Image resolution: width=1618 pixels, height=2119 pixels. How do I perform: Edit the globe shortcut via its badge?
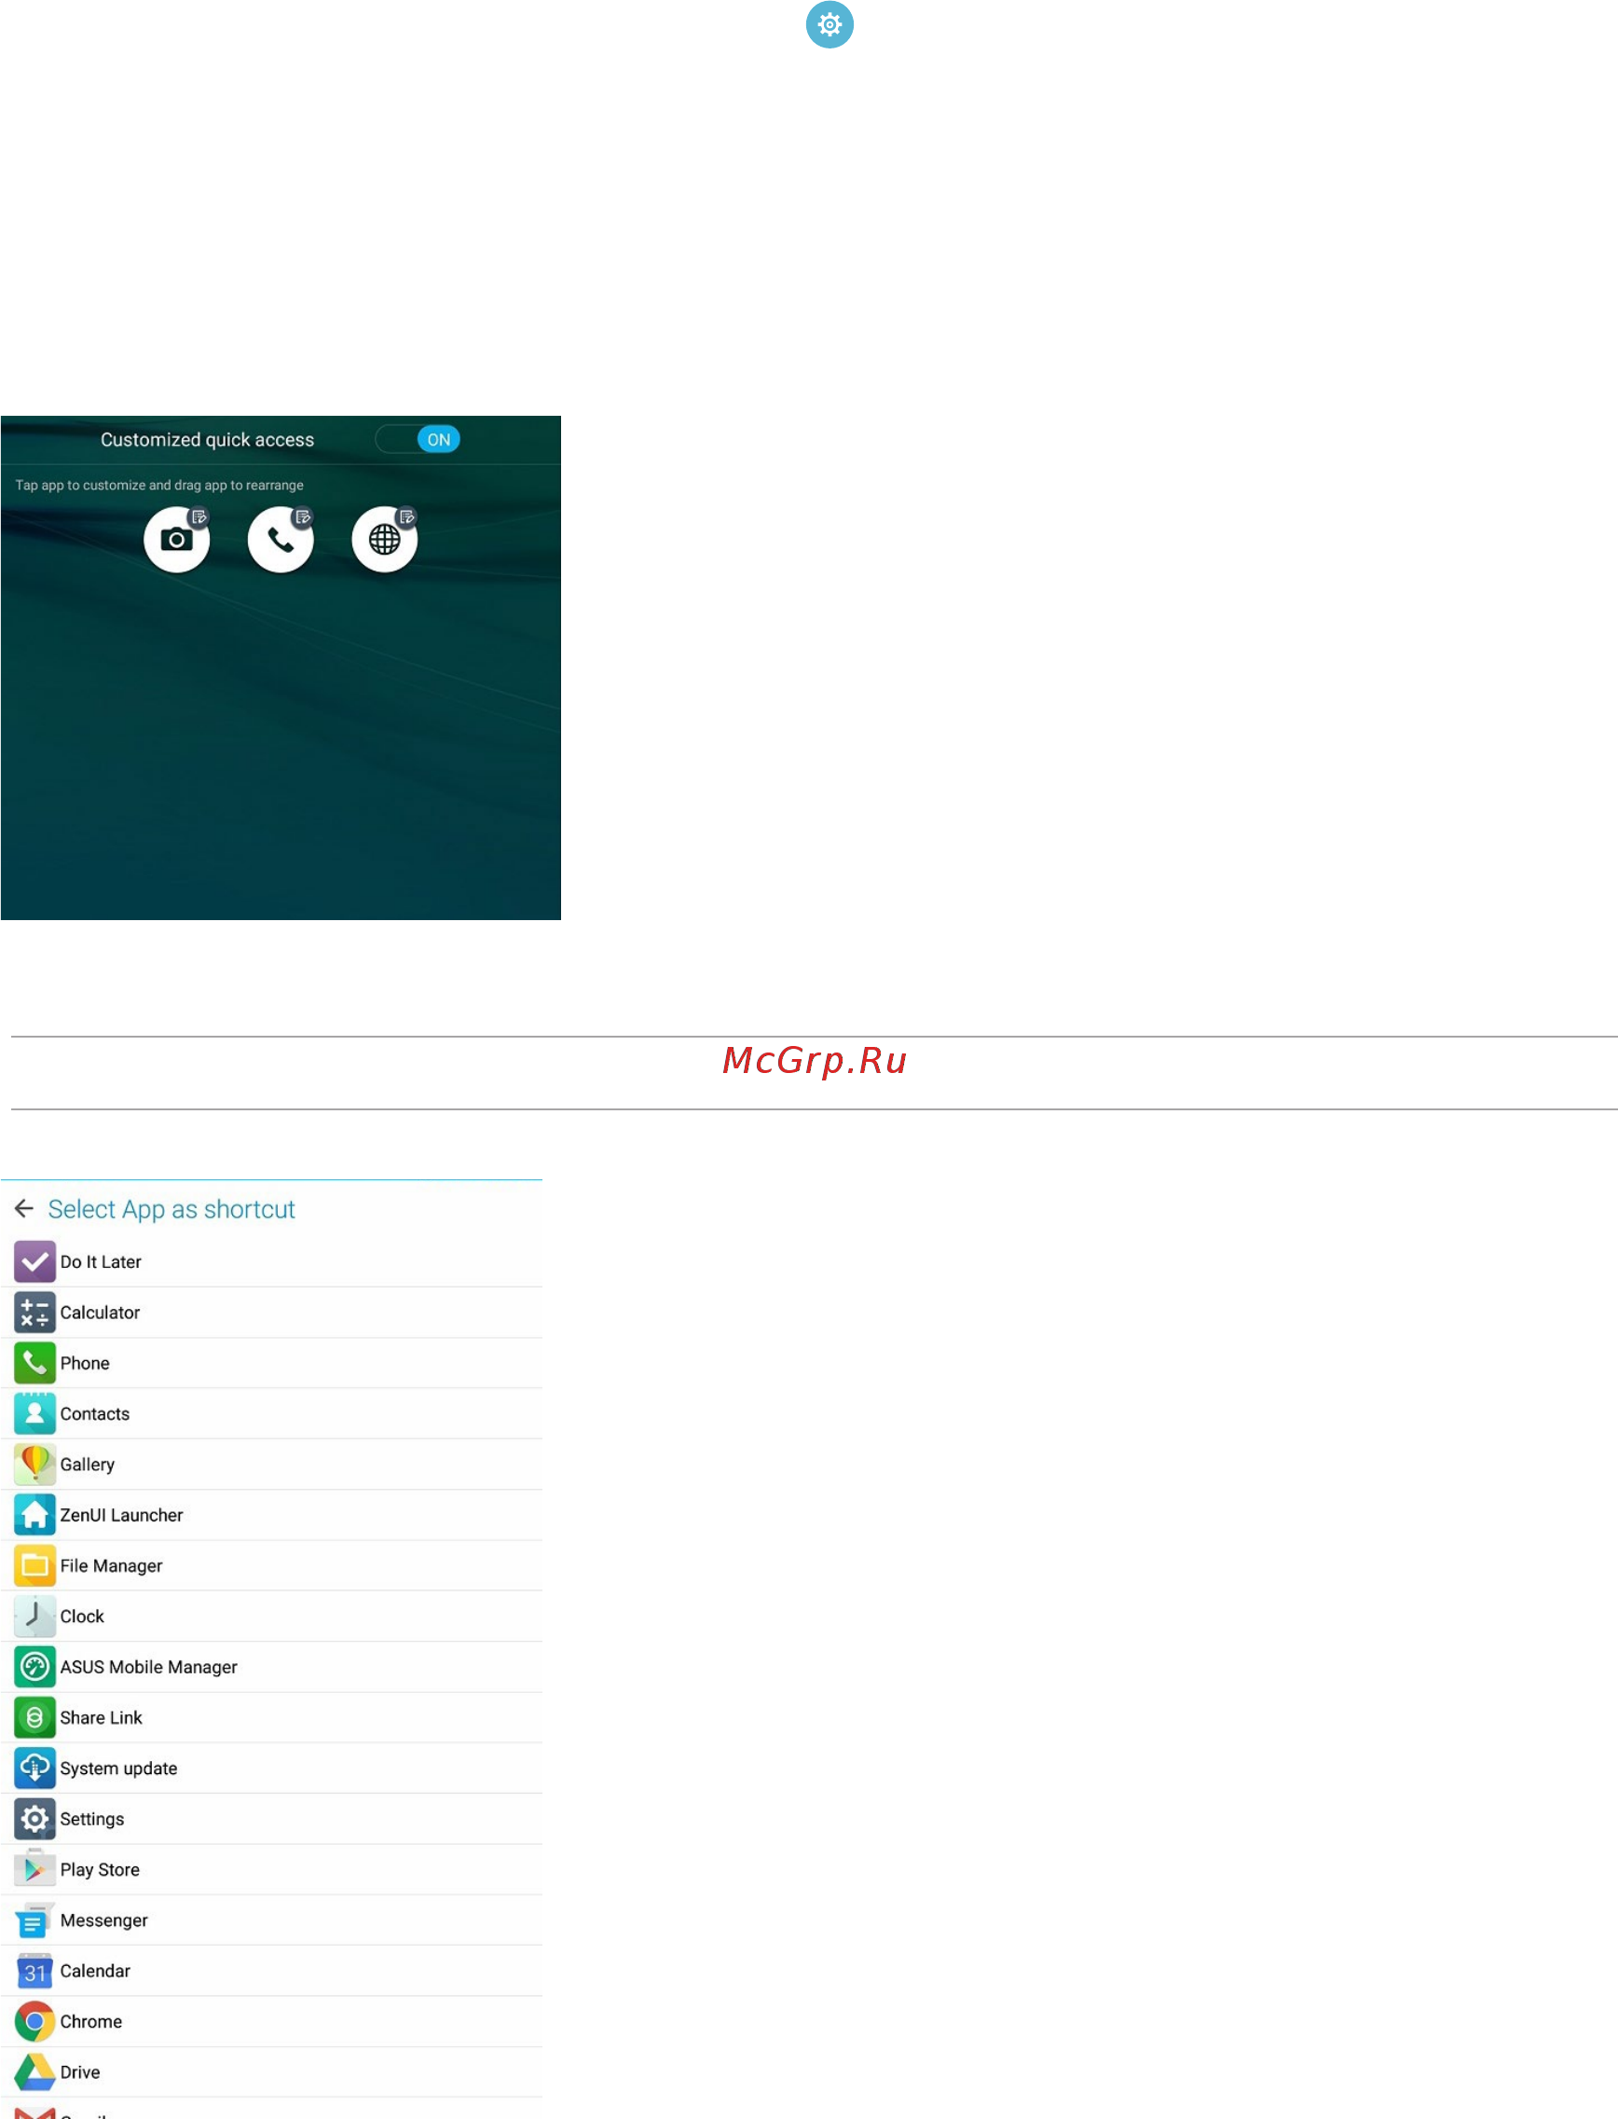[407, 517]
